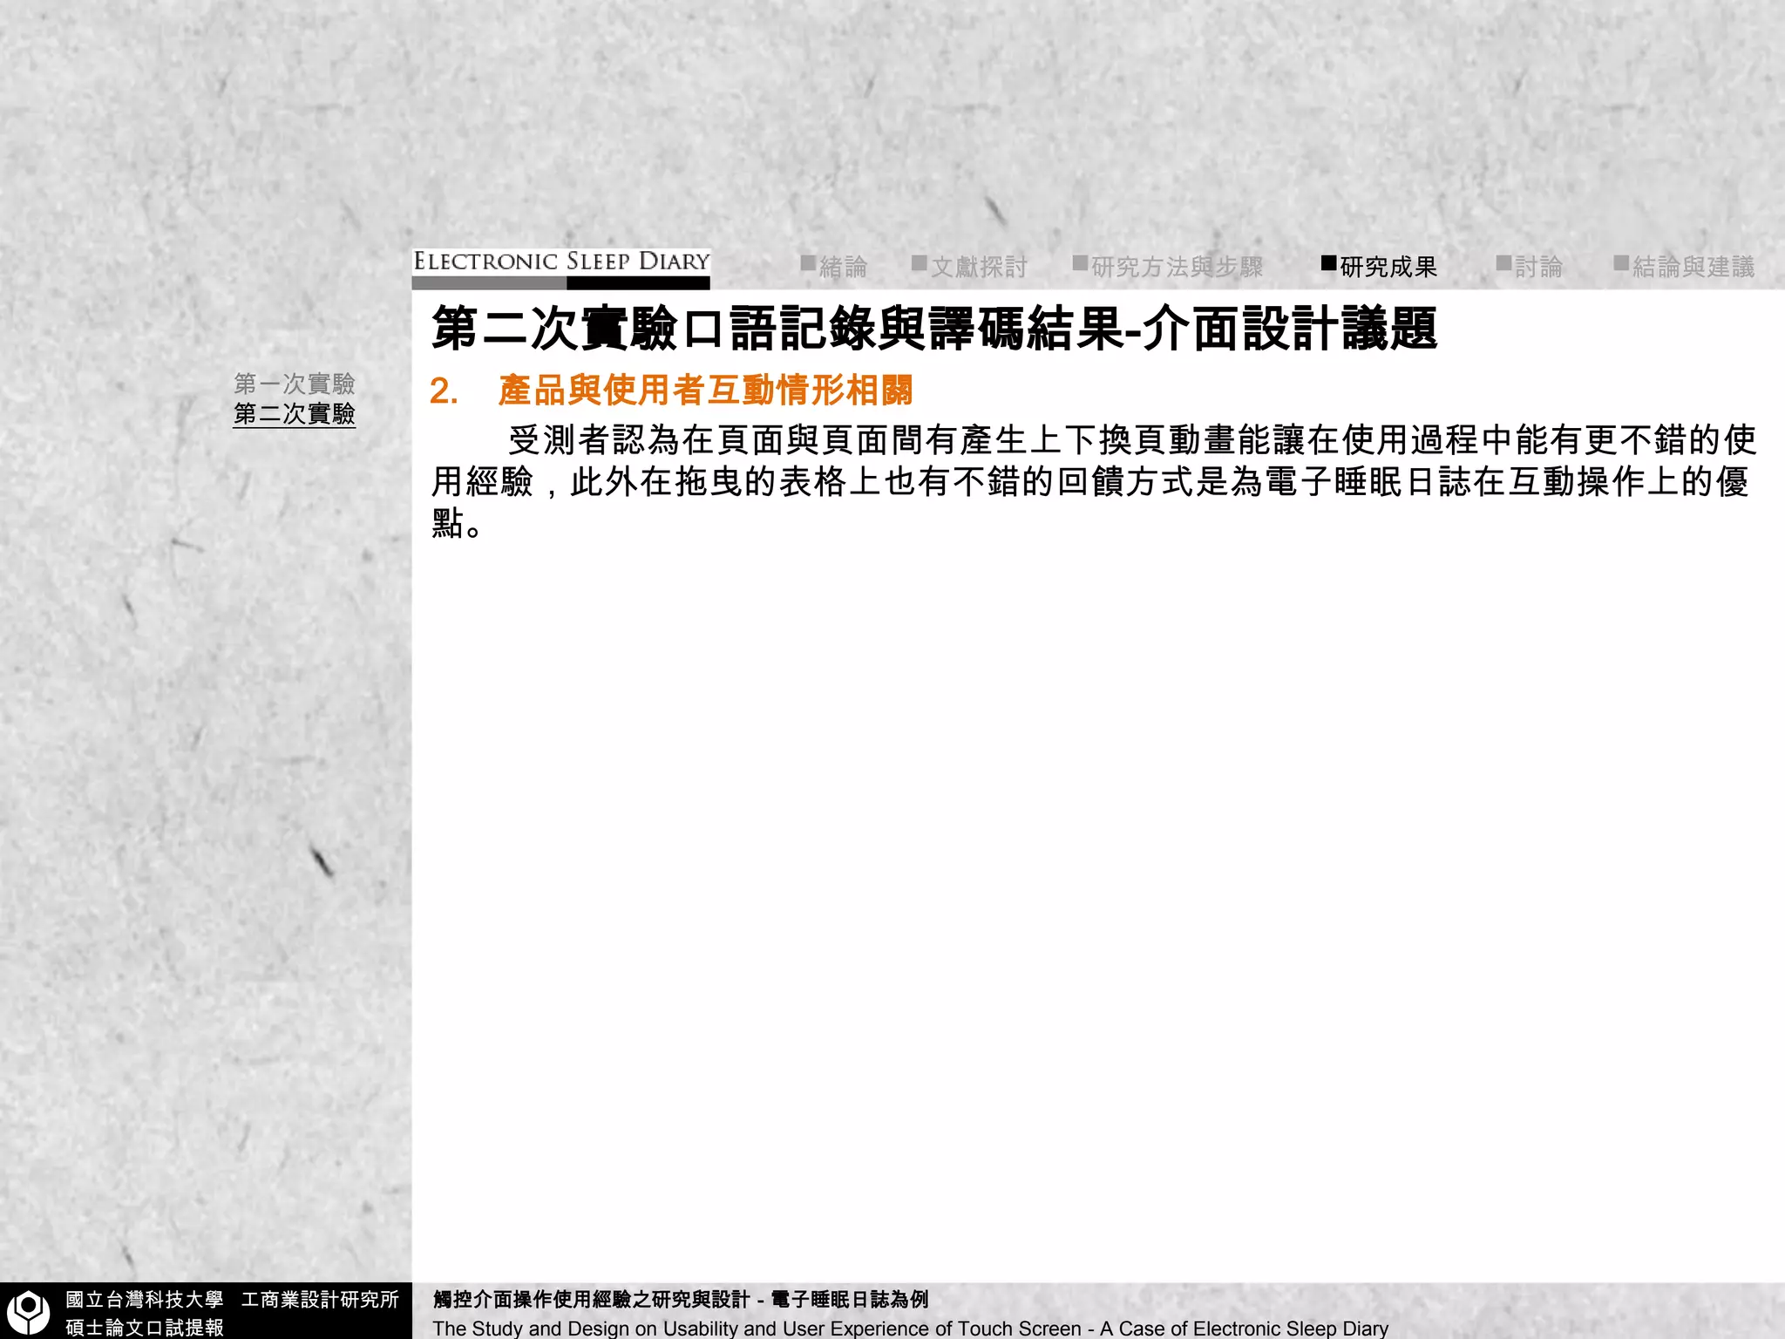Select the 研究成果 section tab
This screenshot has width=1785, height=1339.
(x=1380, y=267)
